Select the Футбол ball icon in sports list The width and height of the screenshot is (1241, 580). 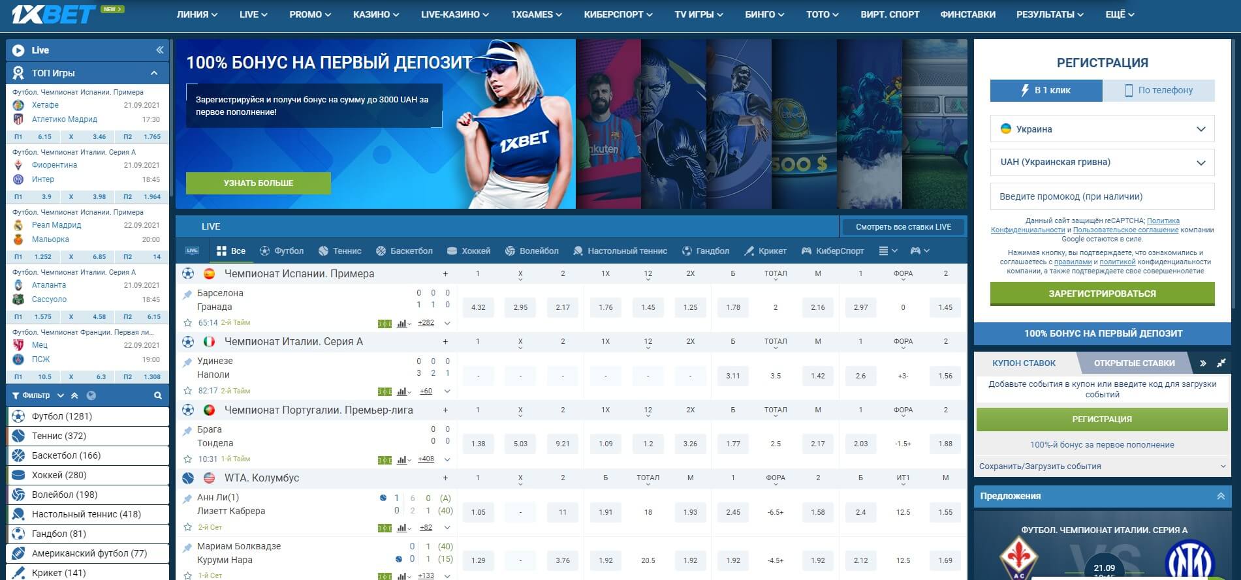click(18, 416)
